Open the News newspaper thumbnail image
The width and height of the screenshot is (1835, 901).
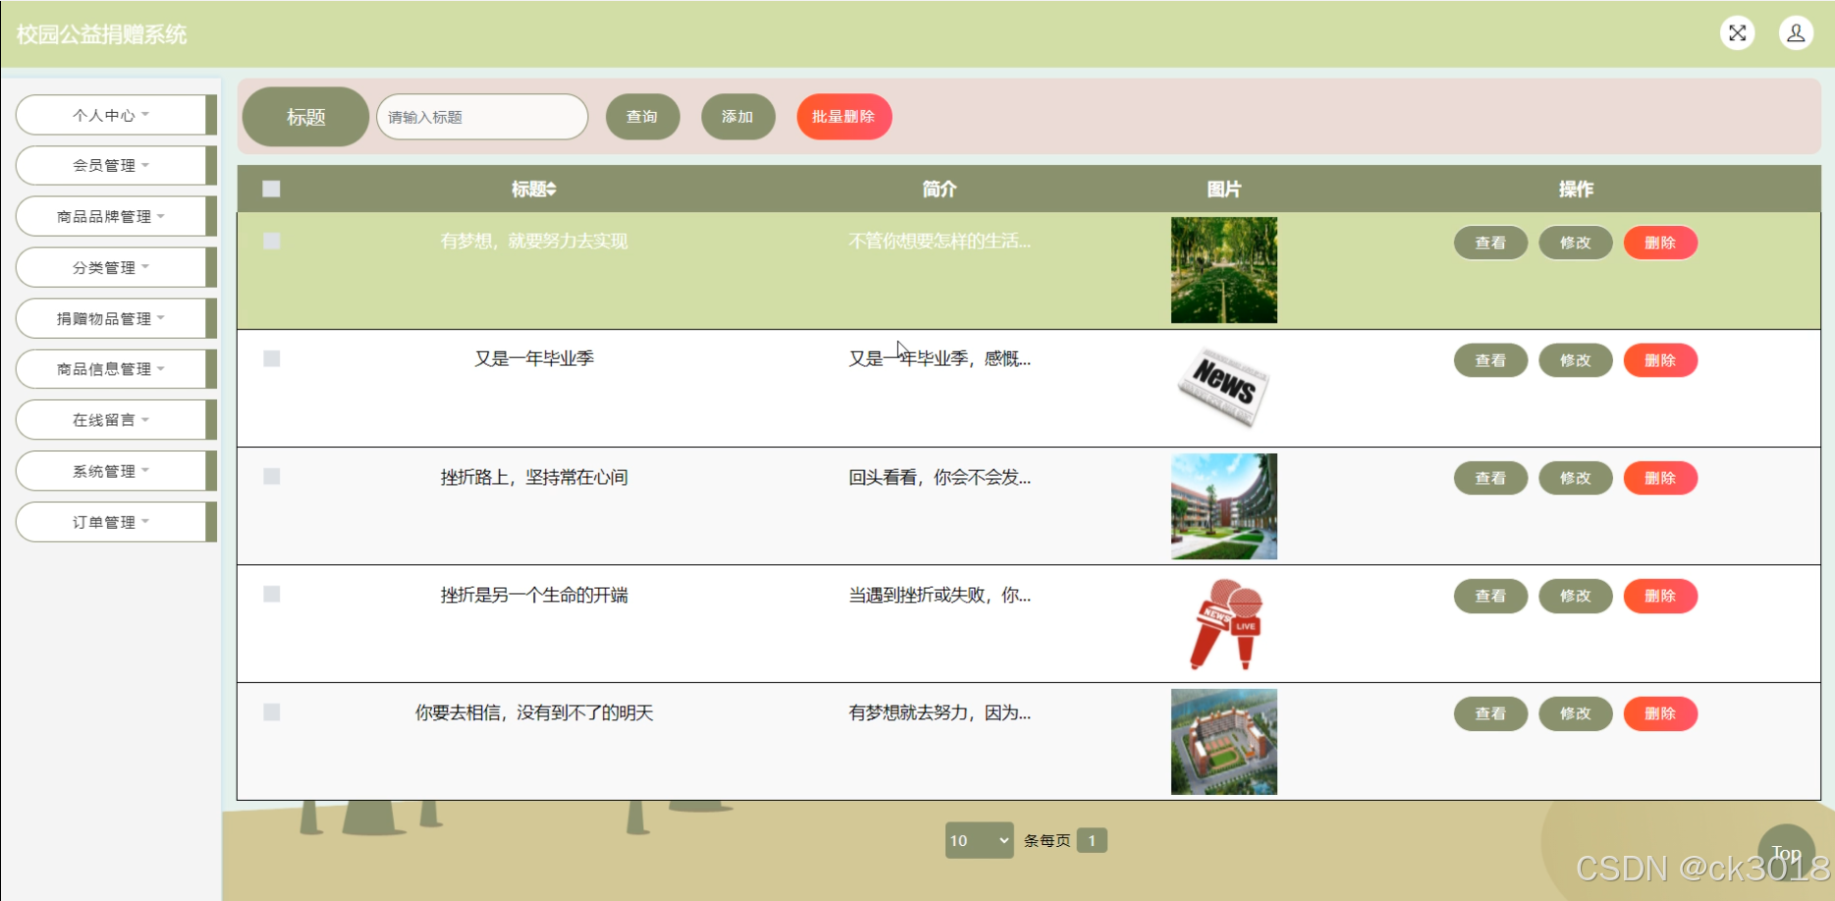click(x=1224, y=388)
